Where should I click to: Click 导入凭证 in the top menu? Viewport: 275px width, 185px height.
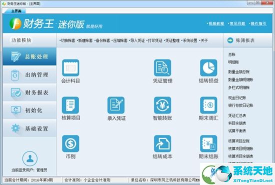(137, 40)
